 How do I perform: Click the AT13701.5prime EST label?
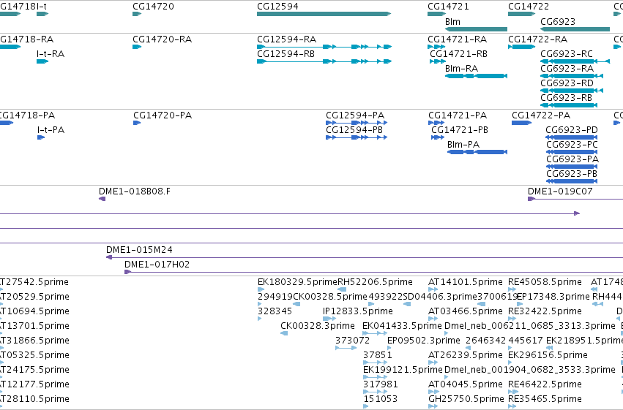(34, 325)
